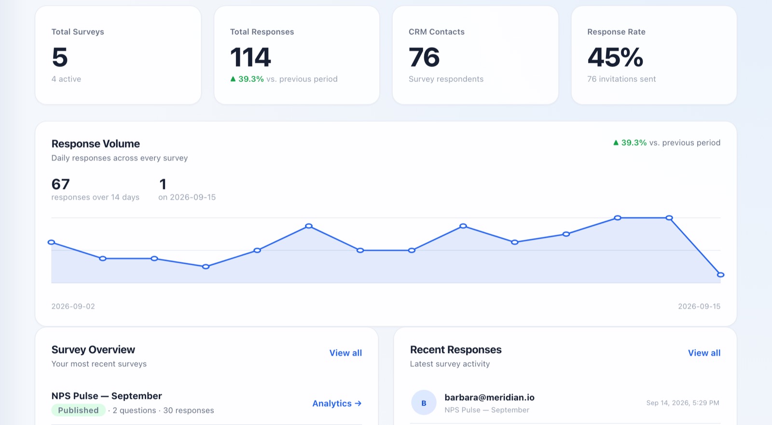This screenshot has width=772, height=425.
Task: Click 'Sep 14, 2026, 5:29 PM' timestamp
Action: pos(683,403)
